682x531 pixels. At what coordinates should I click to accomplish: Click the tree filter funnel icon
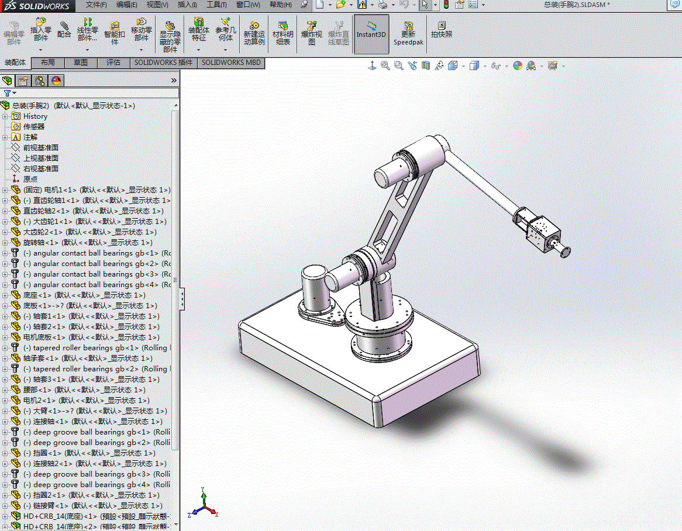7,93
